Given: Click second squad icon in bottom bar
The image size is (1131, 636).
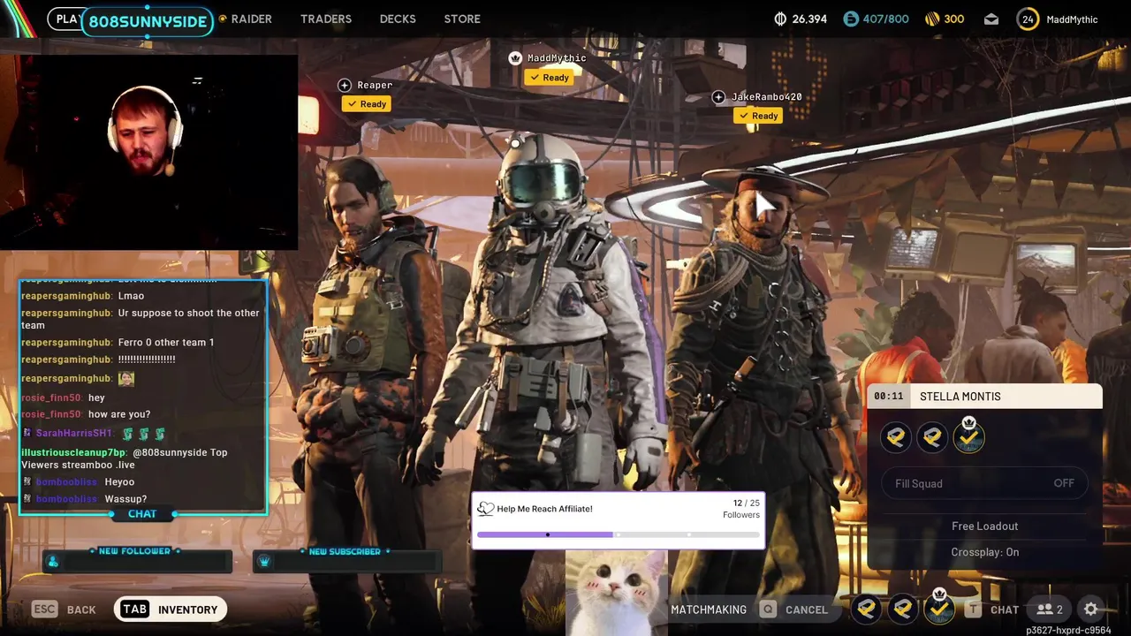Looking at the screenshot, I should [902, 609].
